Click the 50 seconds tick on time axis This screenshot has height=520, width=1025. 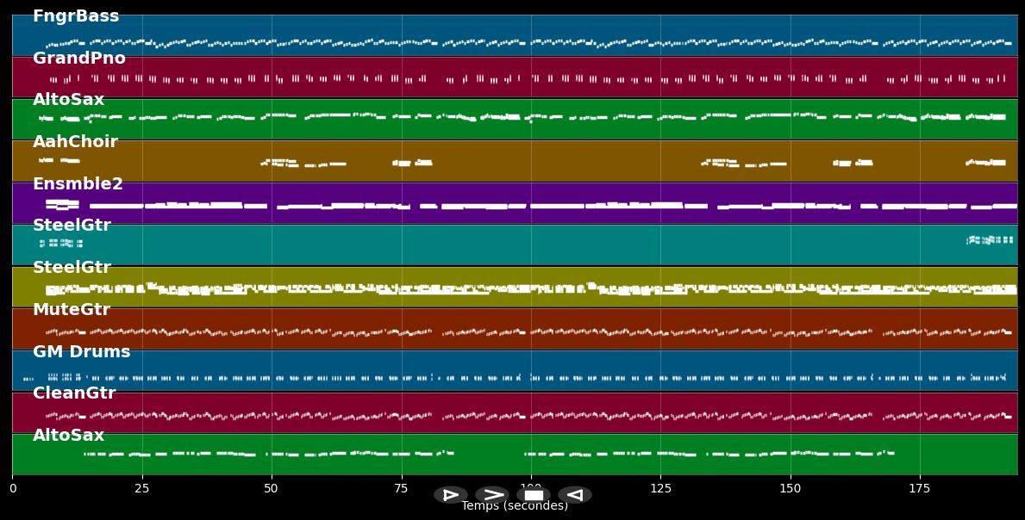point(272,488)
